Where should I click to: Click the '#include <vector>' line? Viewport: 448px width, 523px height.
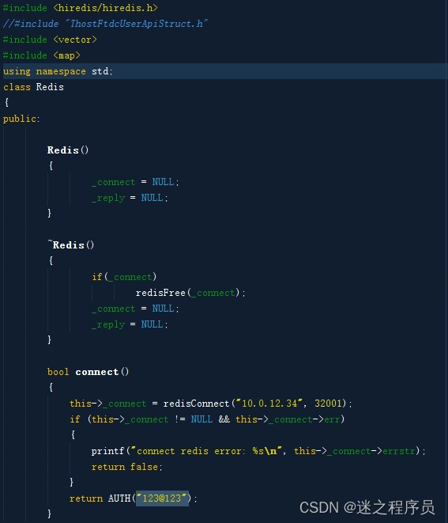(x=50, y=40)
